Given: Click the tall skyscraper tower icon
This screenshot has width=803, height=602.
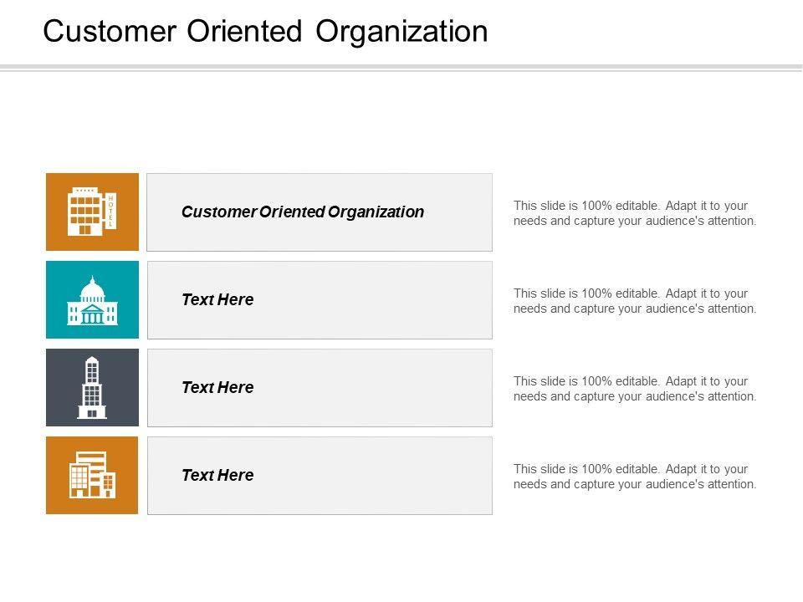Looking at the screenshot, I should pos(92,388).
